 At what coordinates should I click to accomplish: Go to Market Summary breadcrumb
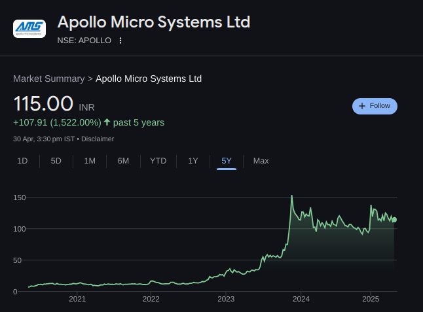(49, 78)
